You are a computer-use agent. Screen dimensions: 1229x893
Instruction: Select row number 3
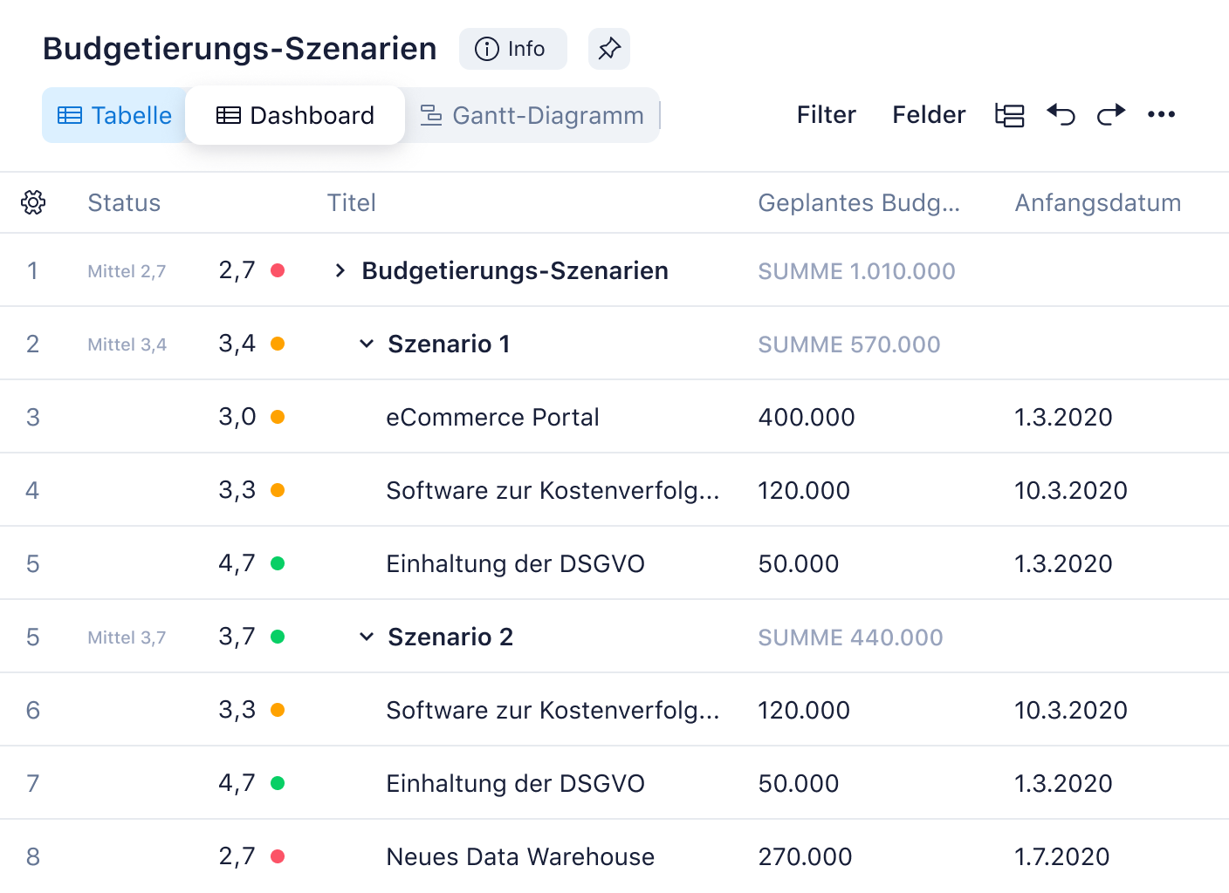[x=33, y=418]
